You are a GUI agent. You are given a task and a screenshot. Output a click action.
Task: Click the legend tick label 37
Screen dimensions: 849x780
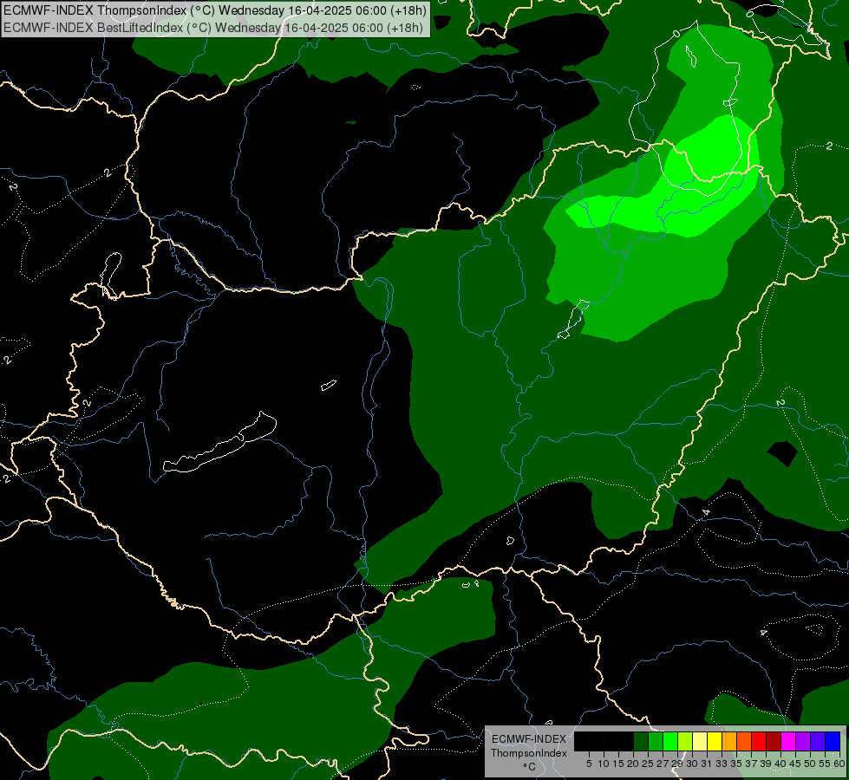pyautogui.click(x=751, y=764)
